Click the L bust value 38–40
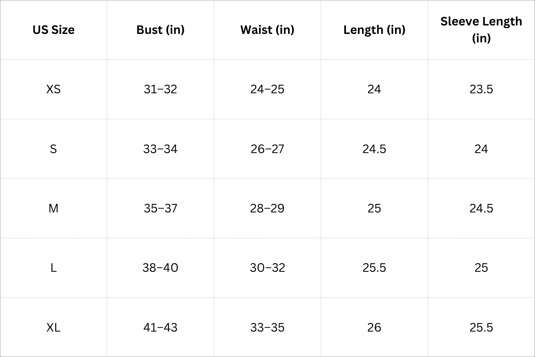This screenshot has width=535, height=357. point(160,268)
